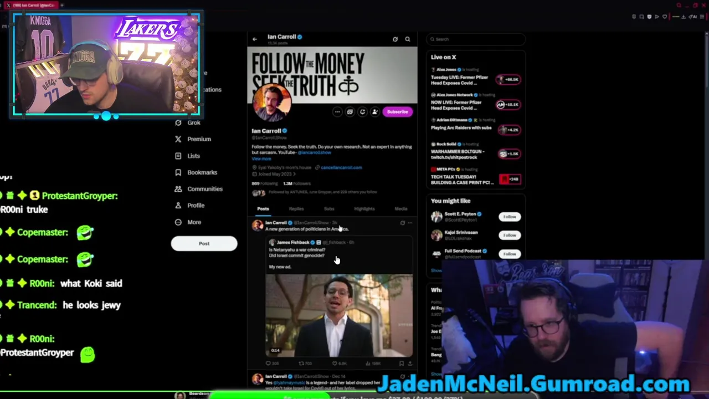
Task: Click the refresh-style icon on profile actions
Action: point(362,112)
